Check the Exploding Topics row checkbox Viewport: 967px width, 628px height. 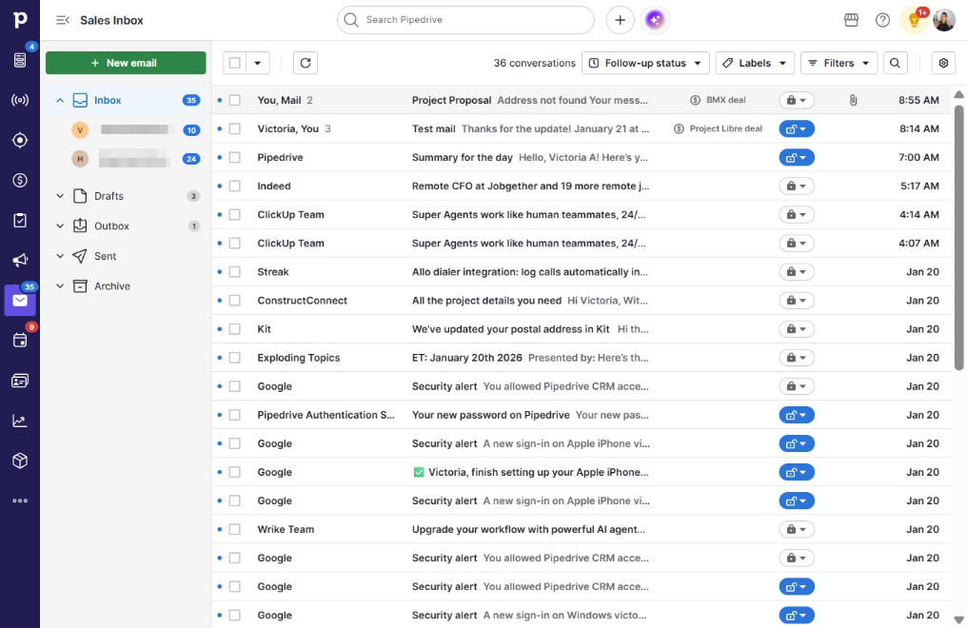coord(234,358)
